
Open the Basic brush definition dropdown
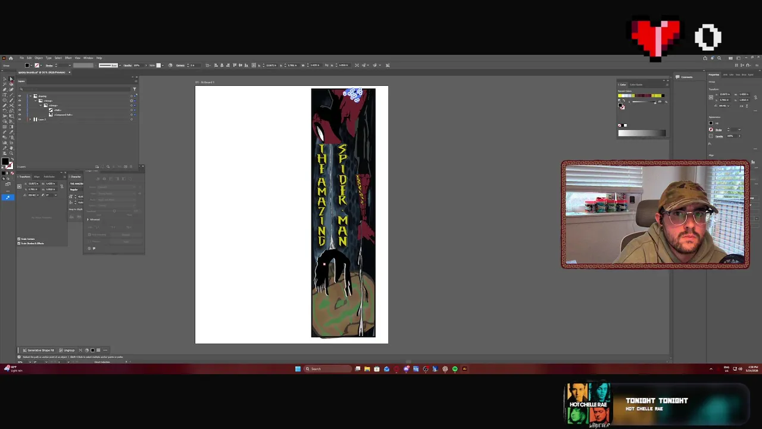coord(120,66)
